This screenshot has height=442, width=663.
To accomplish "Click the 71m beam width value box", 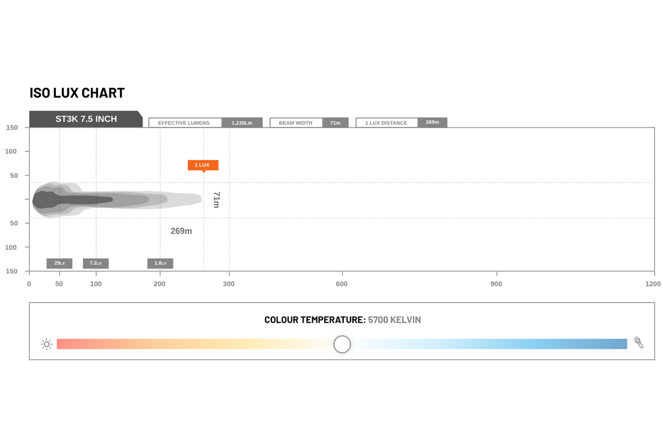I will pos(335,123).
